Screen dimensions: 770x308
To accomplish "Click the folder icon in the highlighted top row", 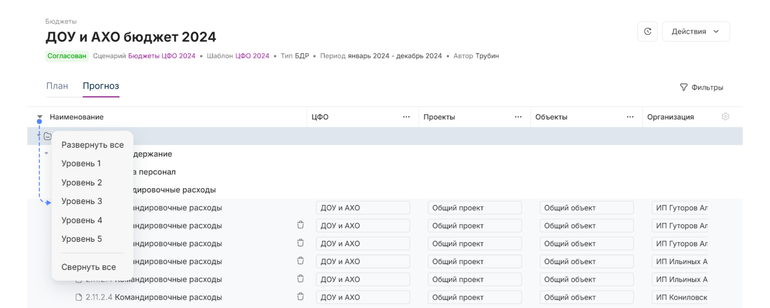I will [48, 136].
